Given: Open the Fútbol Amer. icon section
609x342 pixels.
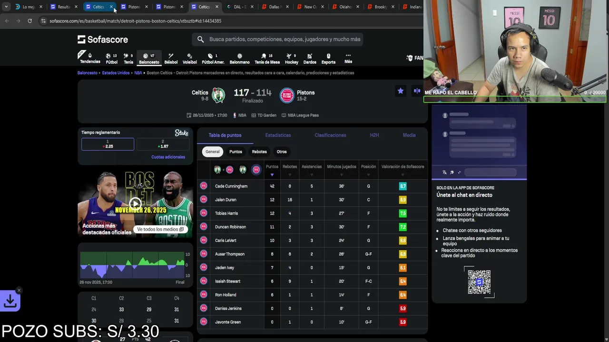Looking at the screenshot, I should 213,58.
